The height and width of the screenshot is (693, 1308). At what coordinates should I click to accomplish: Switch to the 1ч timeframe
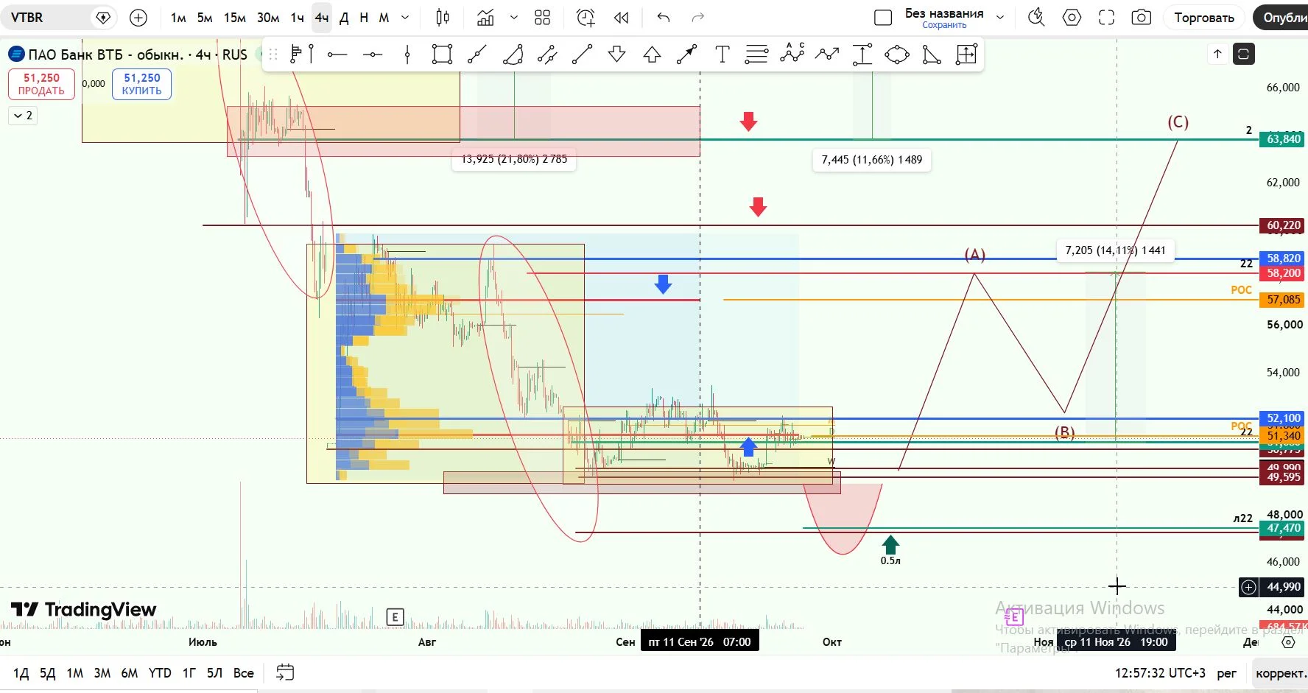(298, 18)
